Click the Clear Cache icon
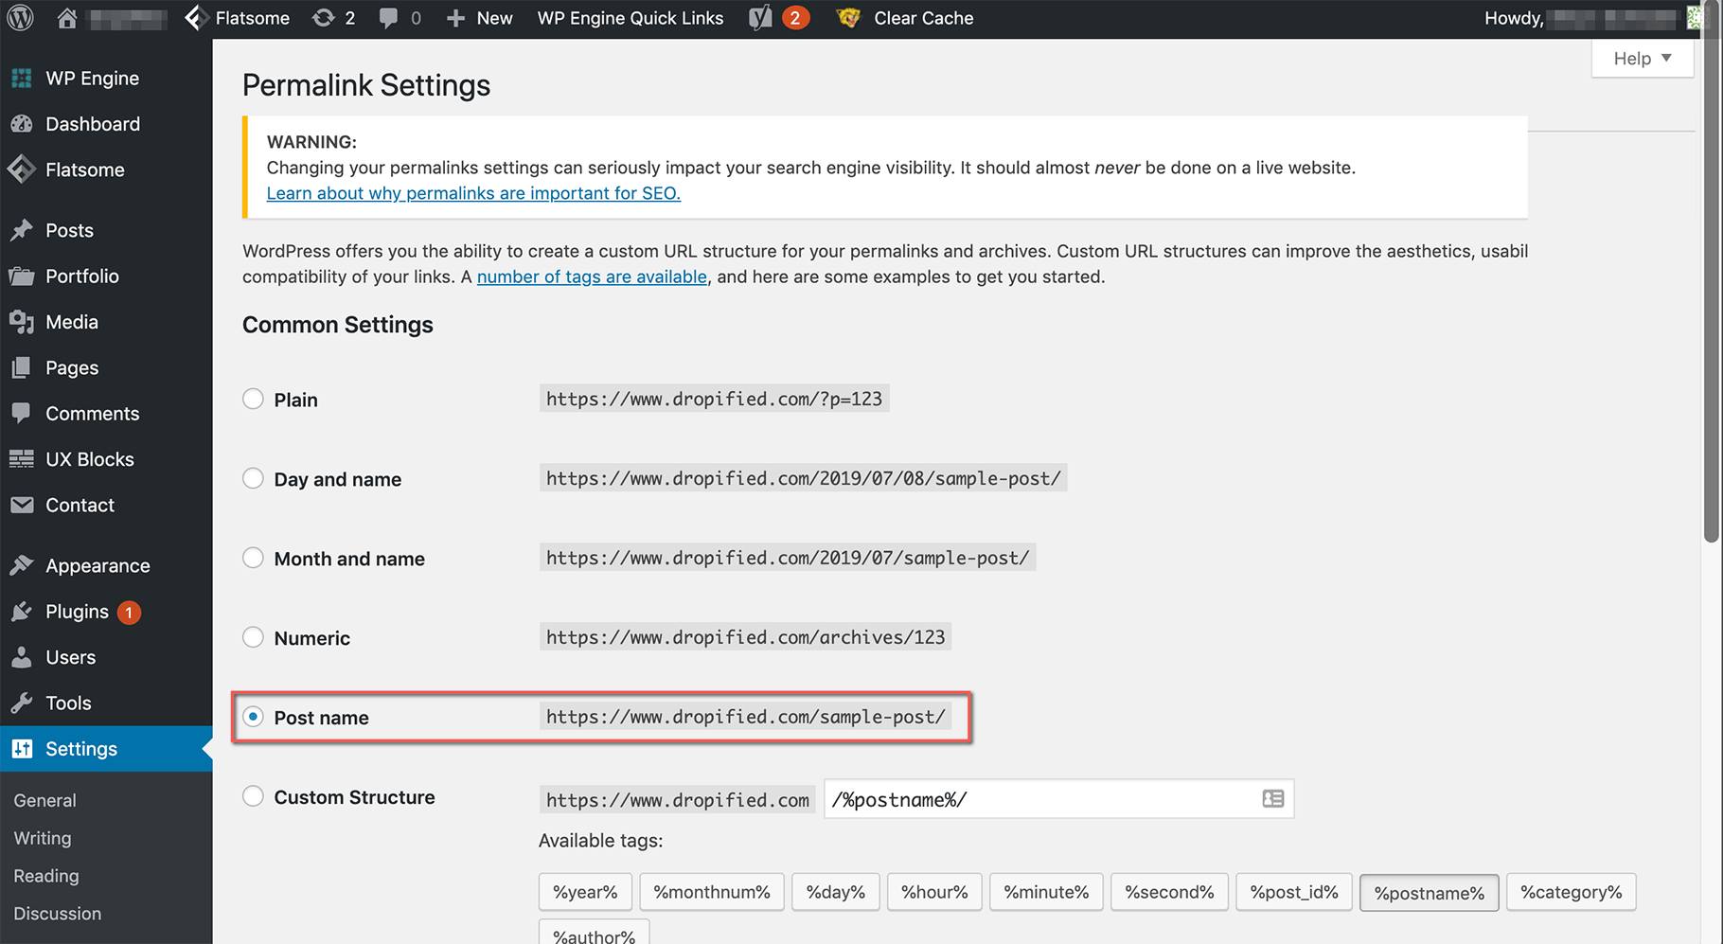This screenshot has width=1723, height=944. coord(848,18)
